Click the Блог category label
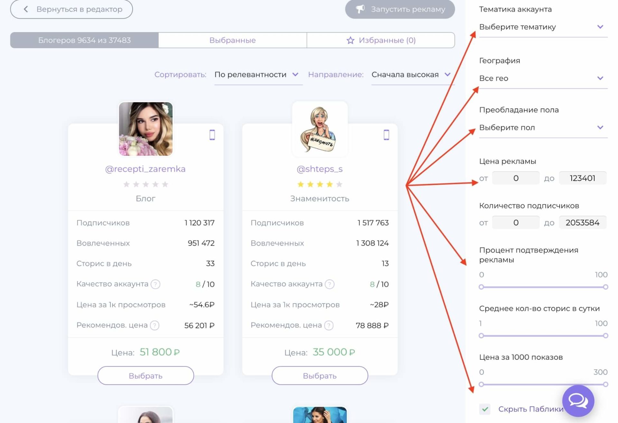The image size is (618, 423). [x=145, y=199]
